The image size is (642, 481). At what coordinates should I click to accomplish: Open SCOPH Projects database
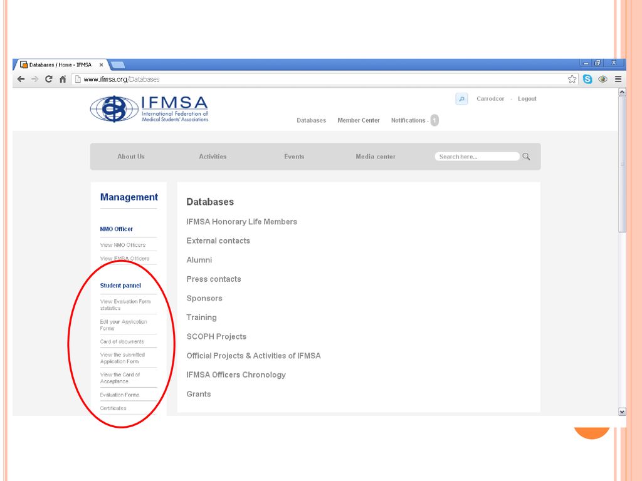click(x=216, y=336)
